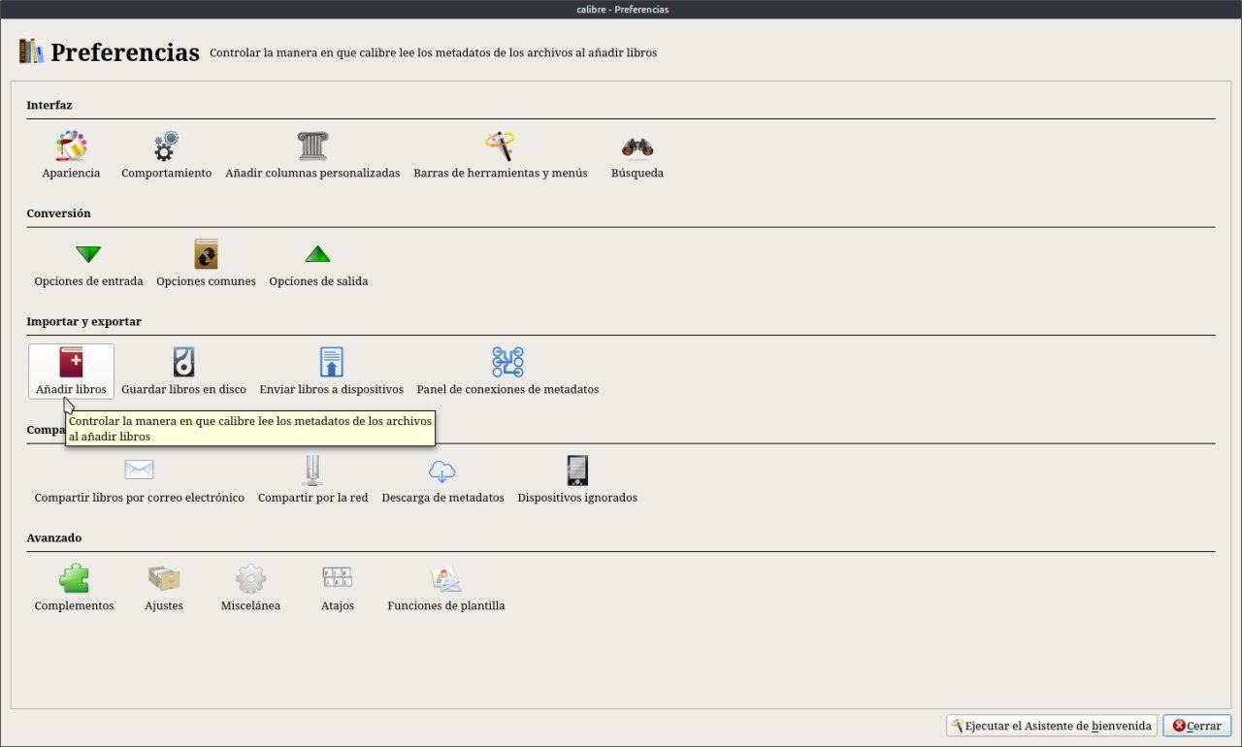Click the Interfaz section heading
The width and height of the screenshot is (1242, 747).
49,105
